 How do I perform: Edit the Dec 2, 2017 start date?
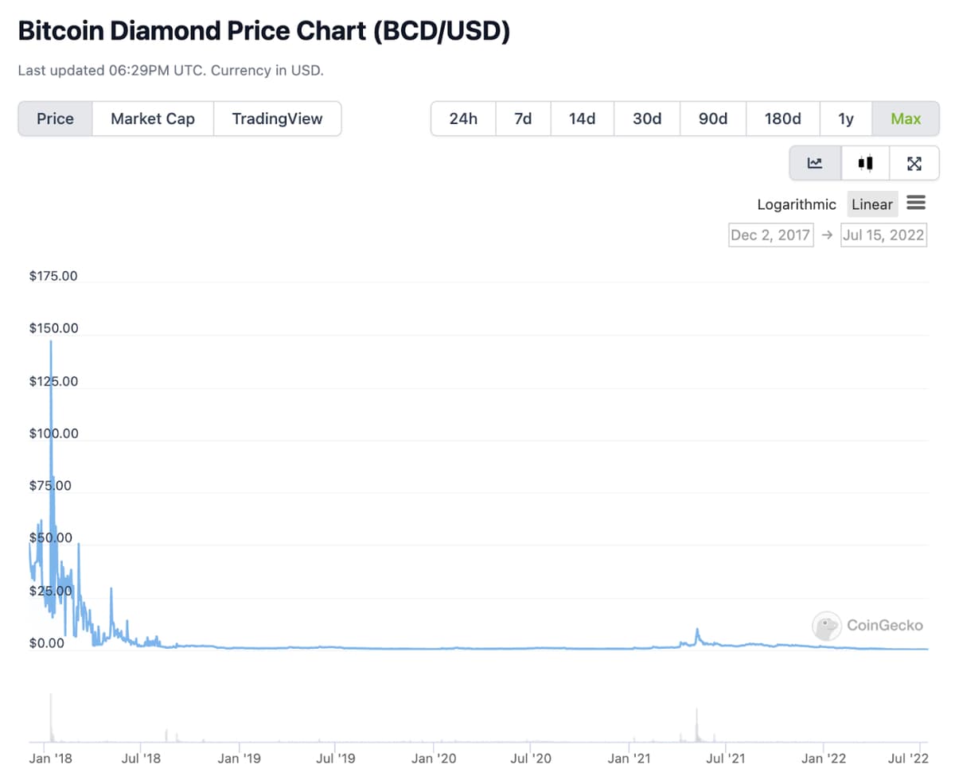click(x=771, y=235)
